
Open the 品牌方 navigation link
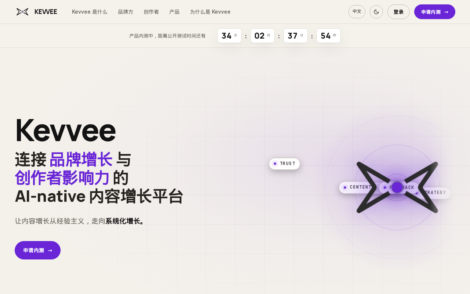[x=126, y=12]
